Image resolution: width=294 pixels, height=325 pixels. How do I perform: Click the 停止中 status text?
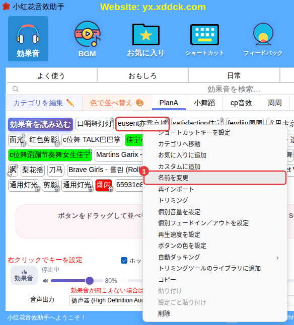(x=50, y=270)
